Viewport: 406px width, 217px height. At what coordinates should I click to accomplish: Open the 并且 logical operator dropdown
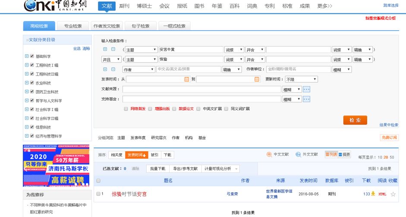click(x=111, y=60)
